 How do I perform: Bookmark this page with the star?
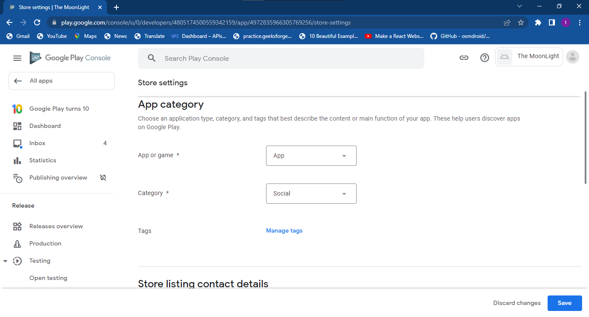point(521,22)
